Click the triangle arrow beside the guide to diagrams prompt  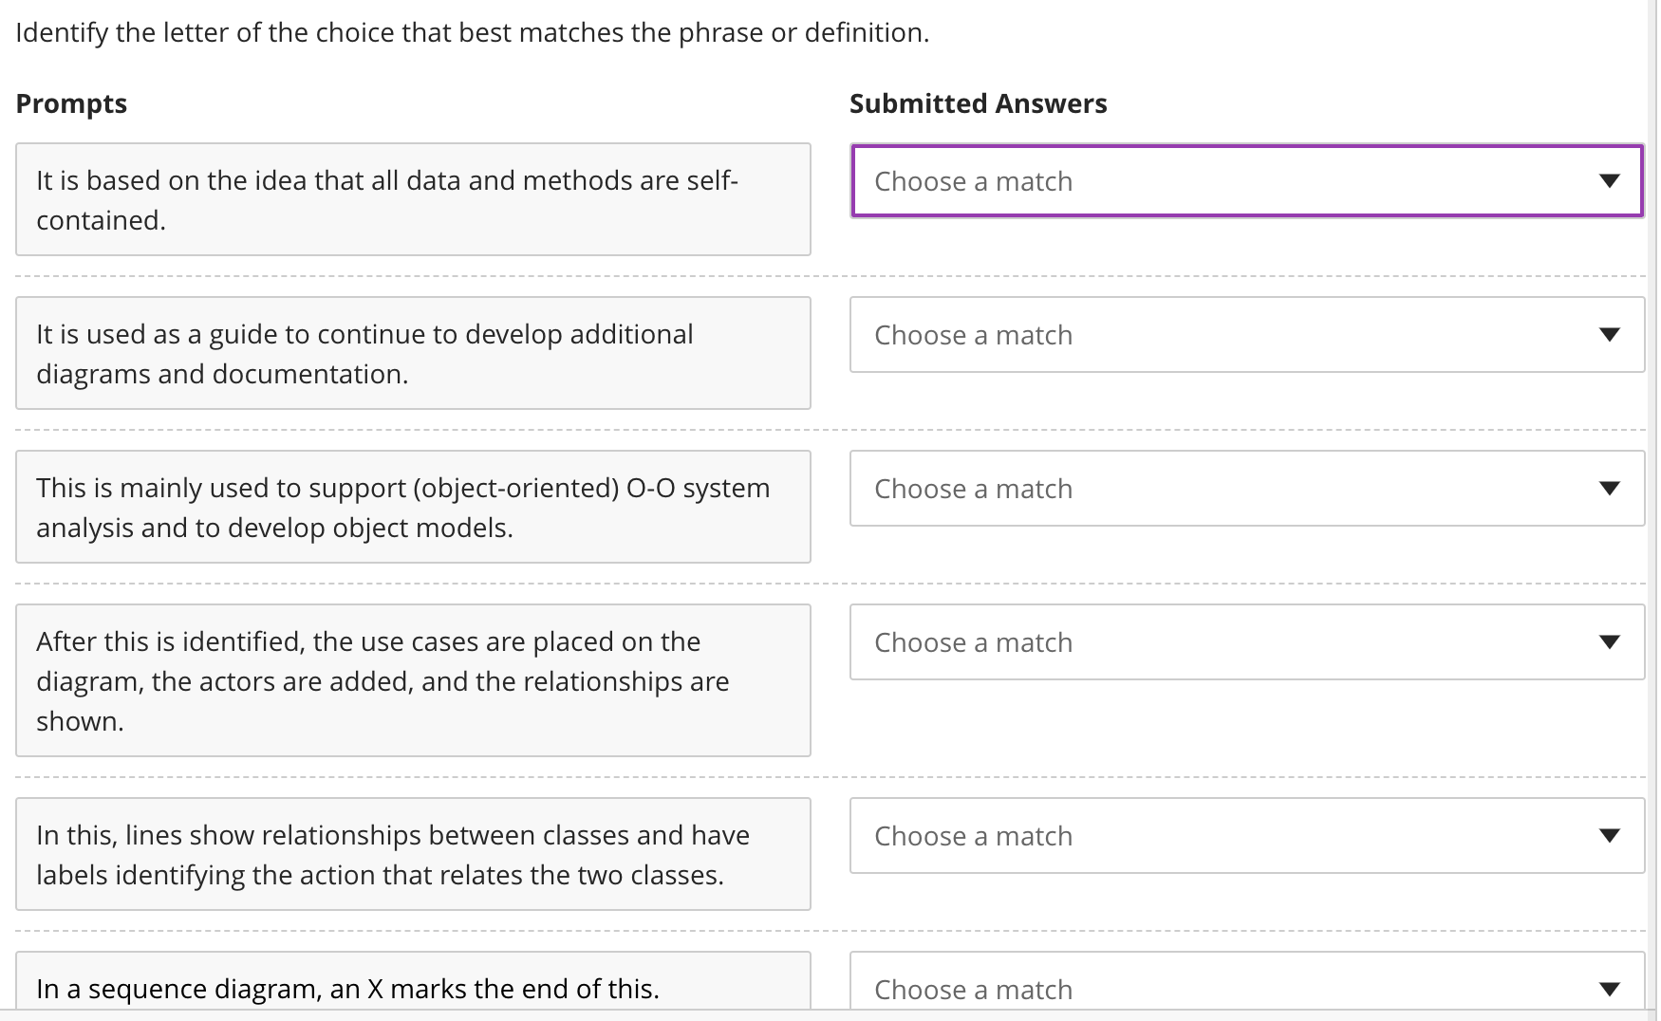point(1609,335)
